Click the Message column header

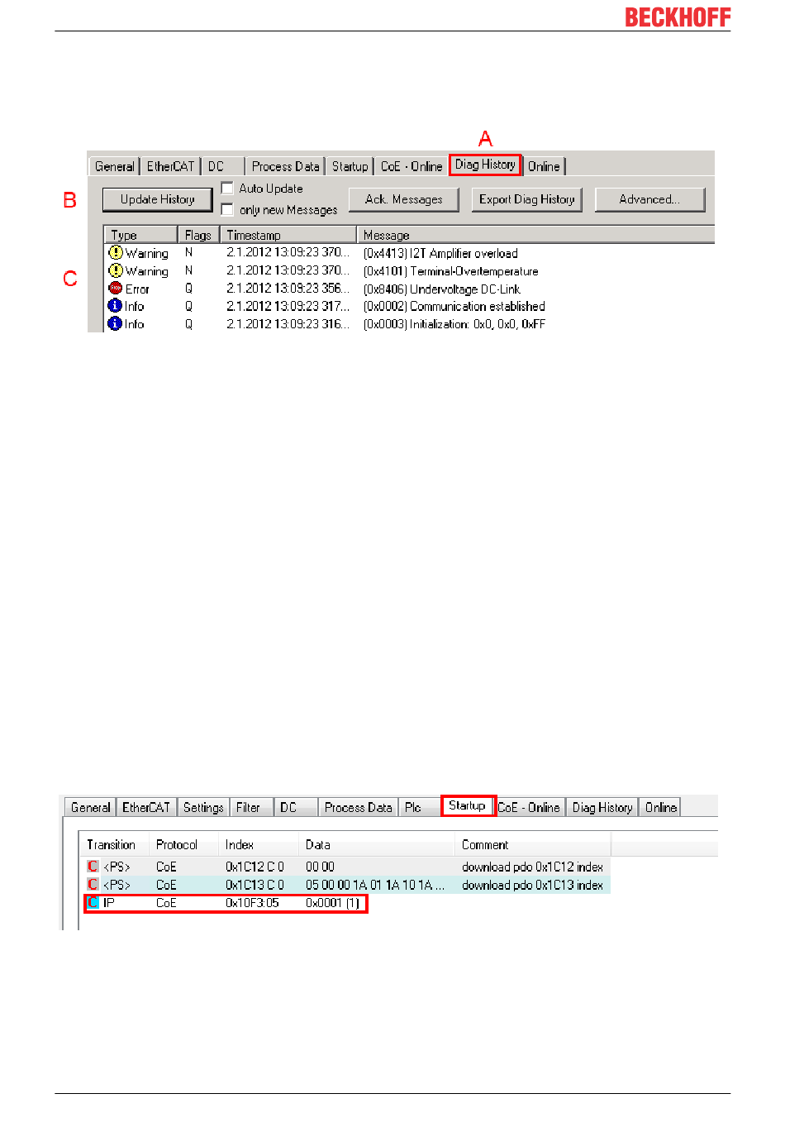[x=535, y=235]
